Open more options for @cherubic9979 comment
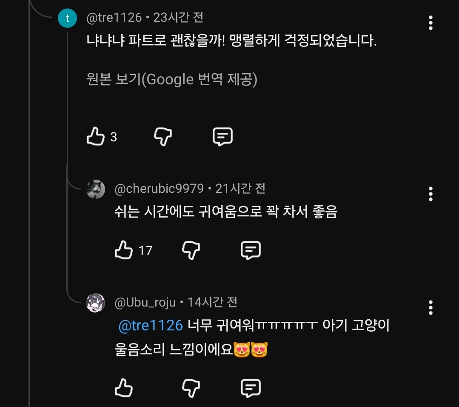This screenshot has height=407, width=459. click(x=430, y=194)
